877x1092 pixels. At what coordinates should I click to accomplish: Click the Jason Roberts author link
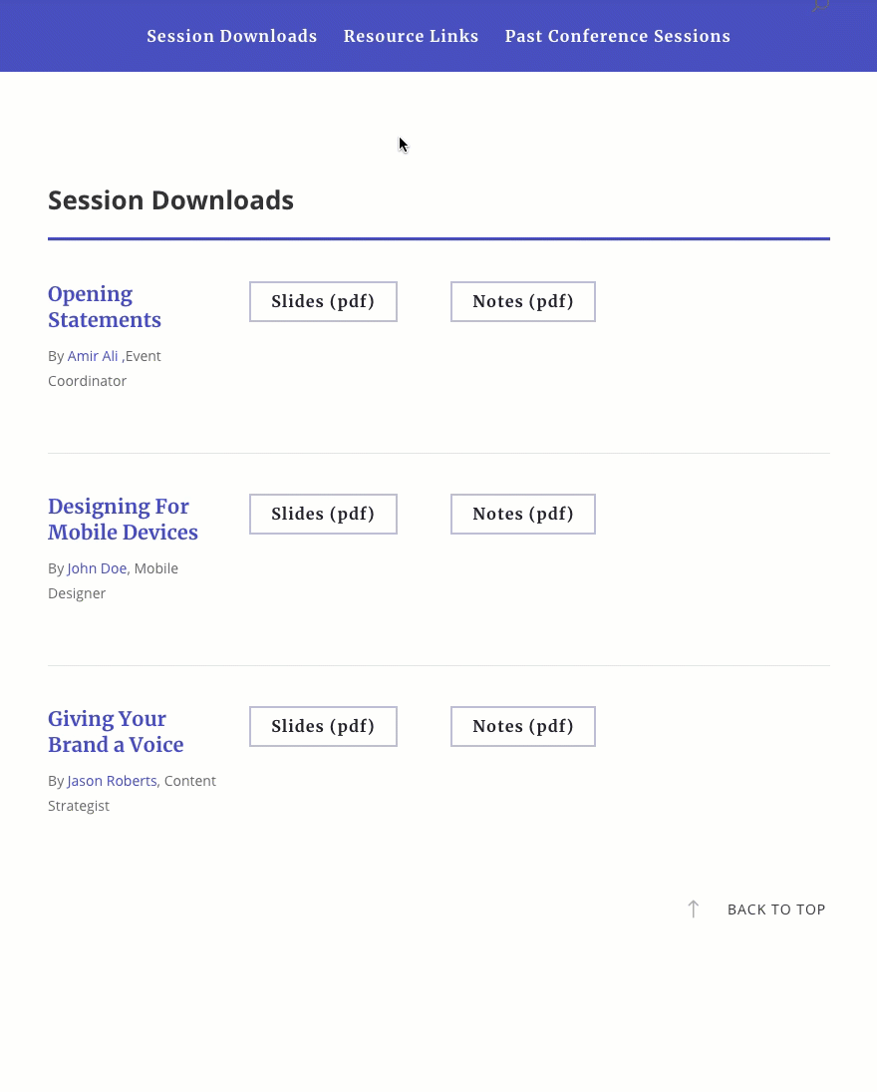coord(112,780)
